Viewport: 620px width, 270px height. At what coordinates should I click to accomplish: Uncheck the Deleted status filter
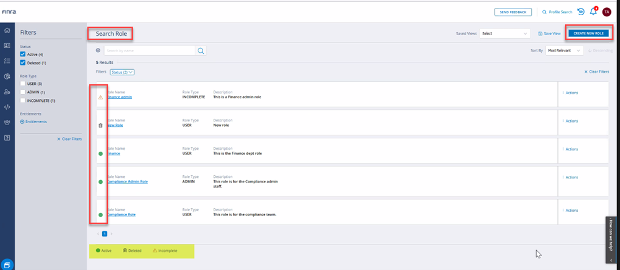click(x=23, y=62)
